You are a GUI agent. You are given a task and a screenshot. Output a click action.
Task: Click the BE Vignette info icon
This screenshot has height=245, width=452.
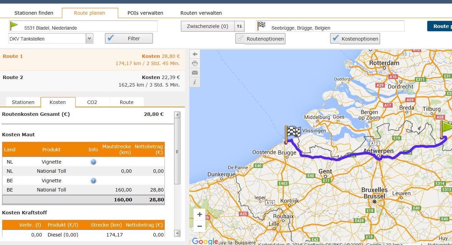(93, 181)
